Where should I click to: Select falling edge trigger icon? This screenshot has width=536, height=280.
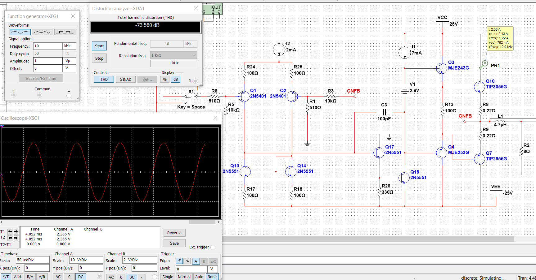(x=187, y=261)
